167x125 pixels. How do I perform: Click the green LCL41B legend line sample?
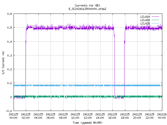tap(156, 20)
